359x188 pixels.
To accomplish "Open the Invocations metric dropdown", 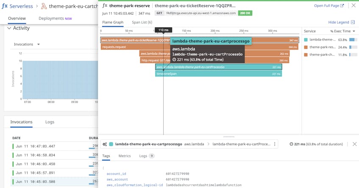I will (27, 44).
